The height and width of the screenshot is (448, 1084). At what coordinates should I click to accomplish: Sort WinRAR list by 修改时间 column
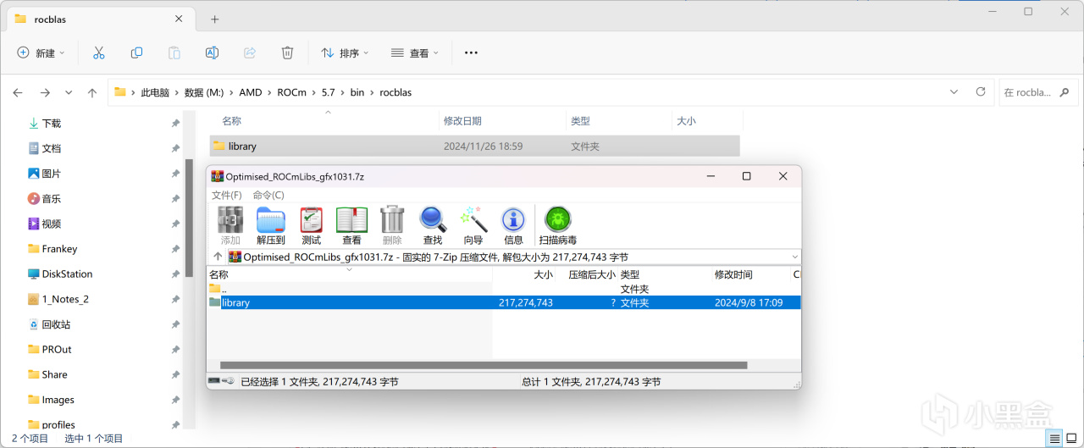(x=733, y=274)
